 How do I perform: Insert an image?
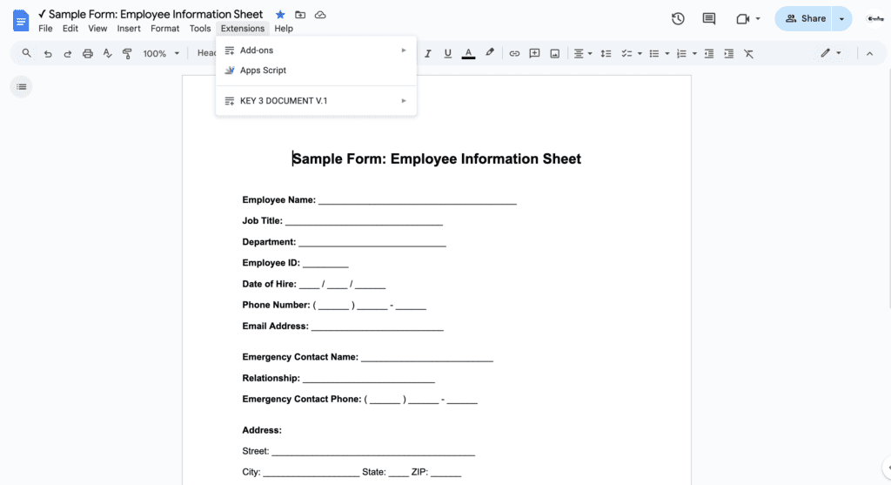(x=554, y=53)
